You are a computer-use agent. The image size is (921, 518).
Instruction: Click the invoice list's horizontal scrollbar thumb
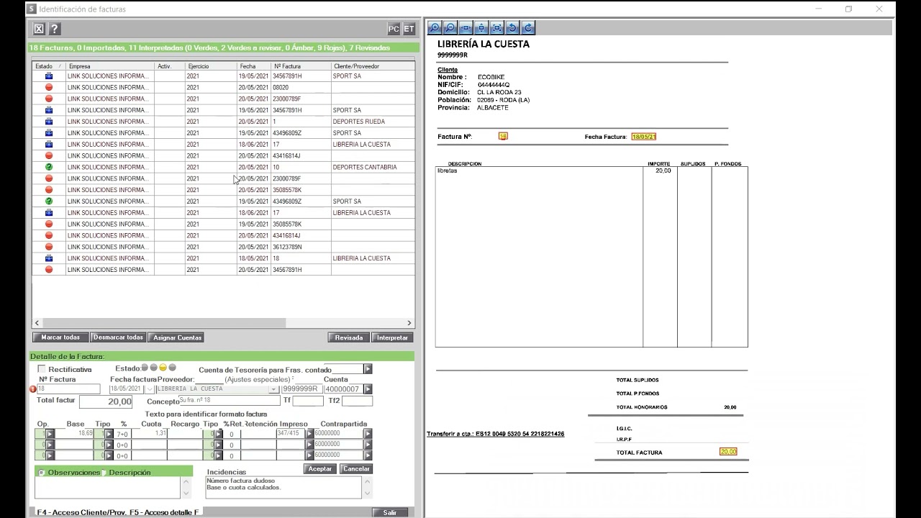pyautogui.click(x=163, y=323)
